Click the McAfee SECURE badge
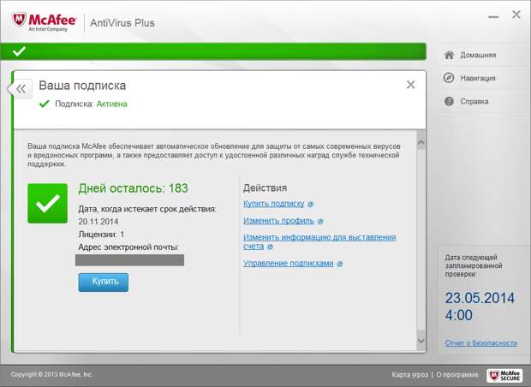 tap(504, 375)
